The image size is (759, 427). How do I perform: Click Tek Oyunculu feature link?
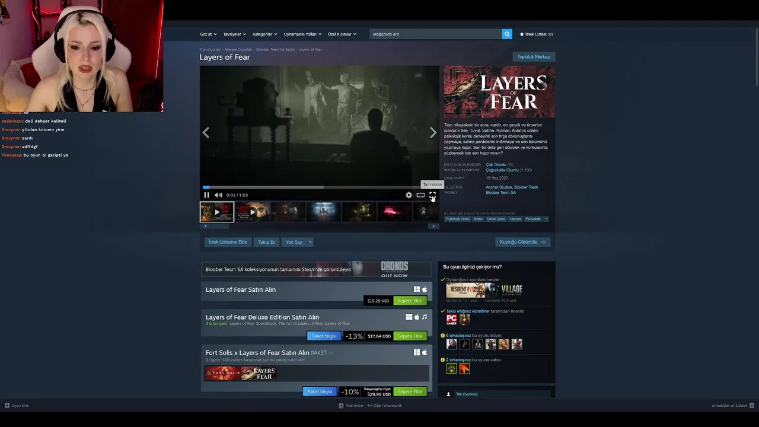tap(467, 394)
